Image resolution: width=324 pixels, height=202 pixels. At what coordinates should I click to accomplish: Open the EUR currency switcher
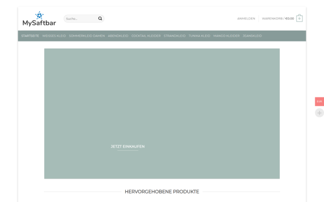tap(319, 101)
